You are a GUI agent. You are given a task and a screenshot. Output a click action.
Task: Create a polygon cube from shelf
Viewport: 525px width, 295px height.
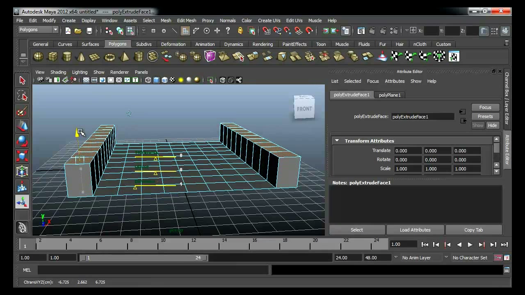tap(52, 57)
